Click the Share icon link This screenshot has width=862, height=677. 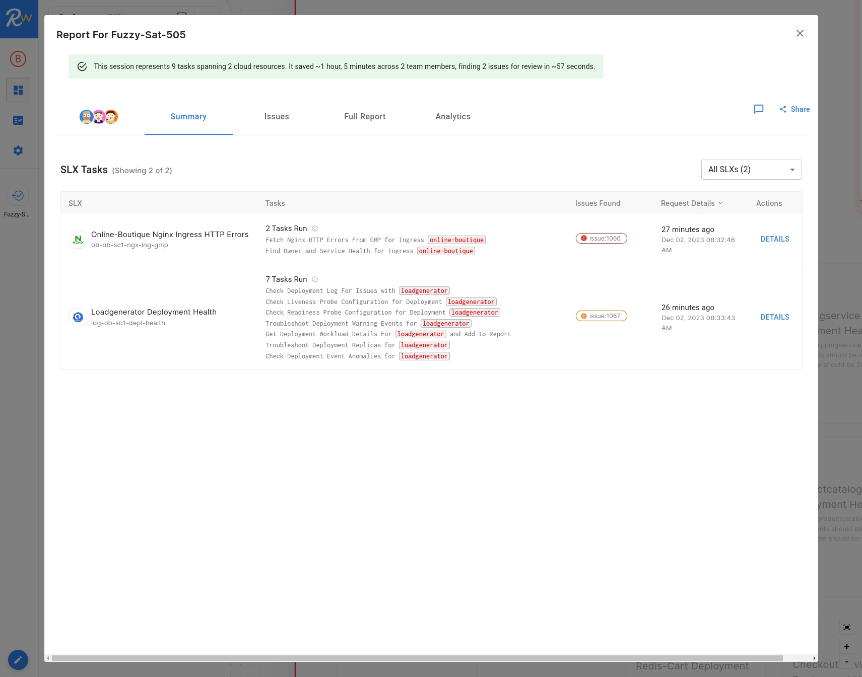click(794, 109)
